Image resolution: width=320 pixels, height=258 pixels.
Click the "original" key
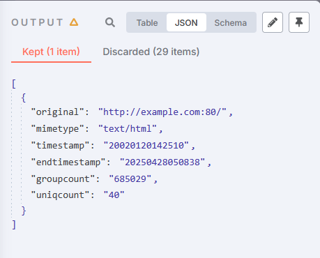(x=57, y=112)
